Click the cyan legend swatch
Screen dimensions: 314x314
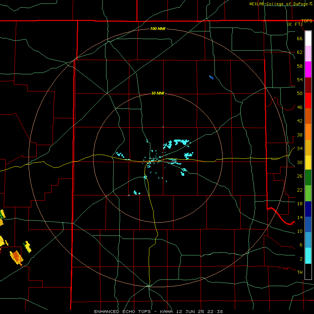(308, 256)
